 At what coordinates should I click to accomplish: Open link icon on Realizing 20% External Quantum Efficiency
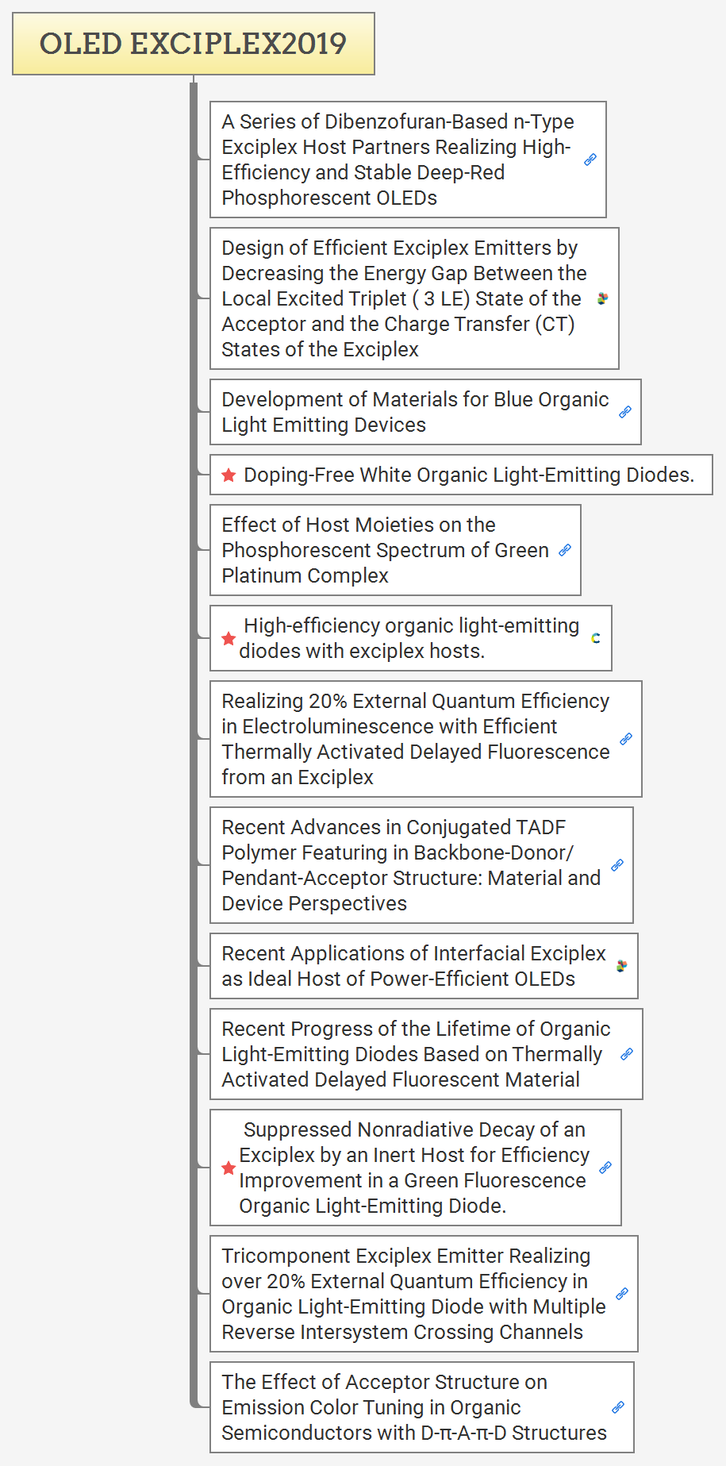(626, 739)
